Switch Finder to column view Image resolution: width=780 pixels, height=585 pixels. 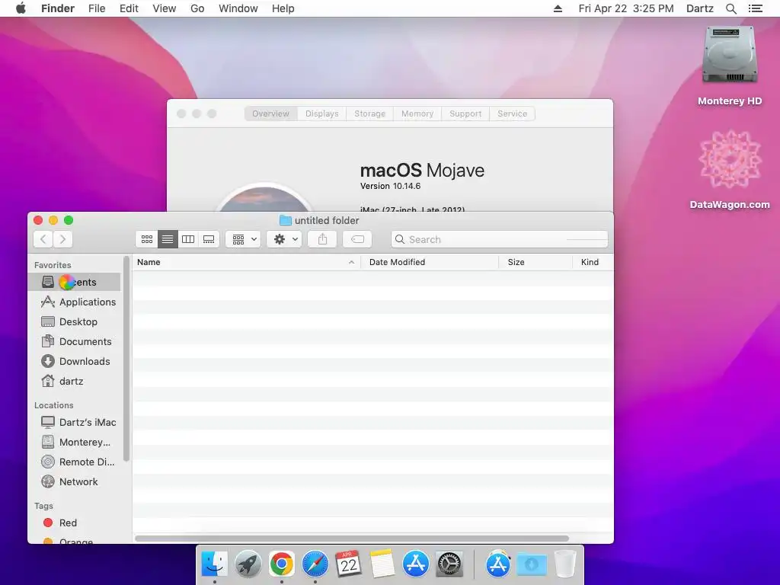188,239
